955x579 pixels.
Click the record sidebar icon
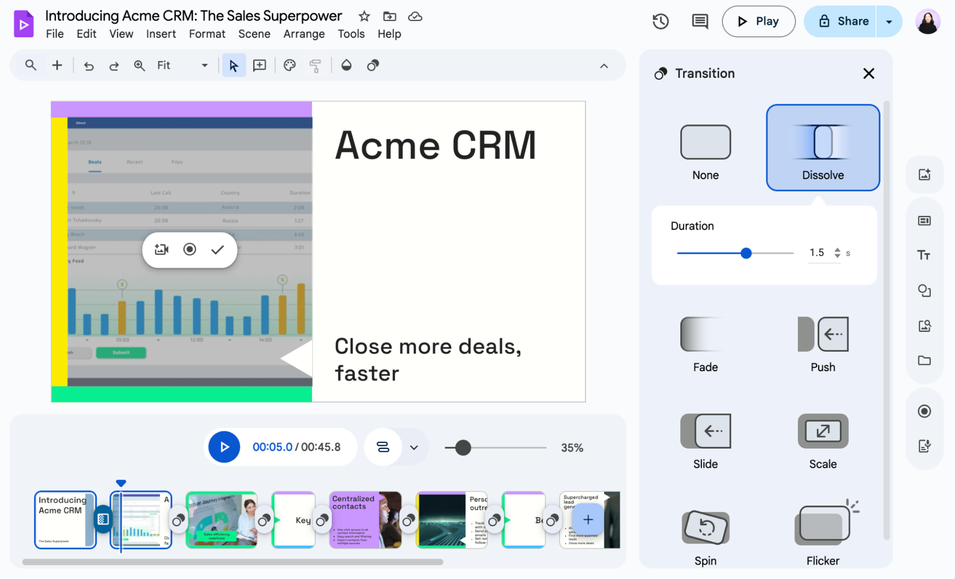(x=924, y=411)
